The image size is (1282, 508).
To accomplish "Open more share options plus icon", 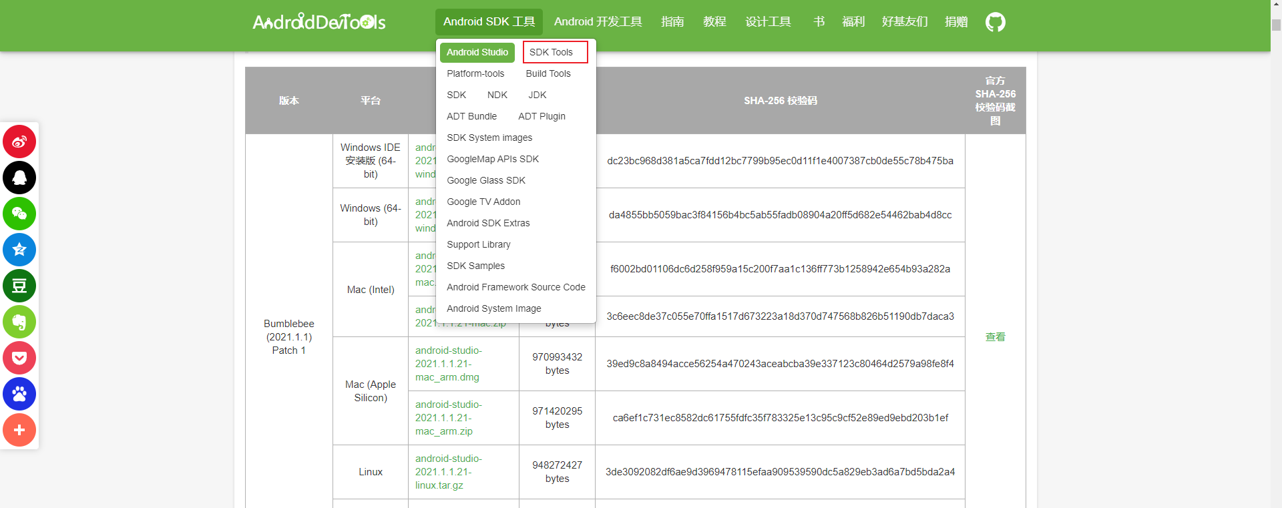I will (x=19, y=430).
